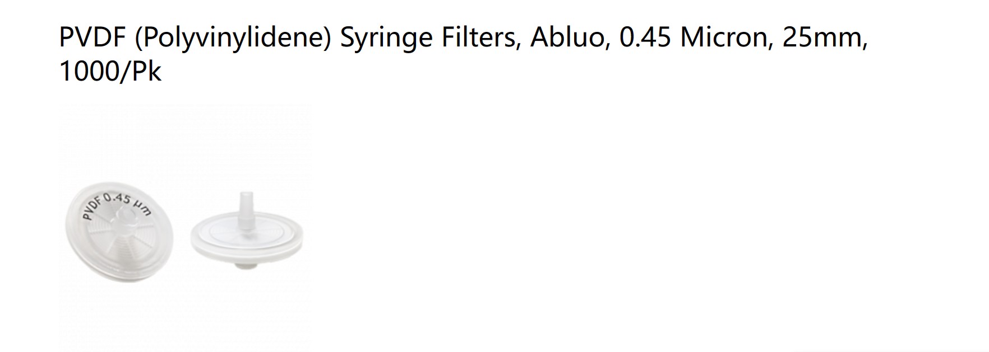Click "0.45" in the product title
This screenshot has width=989, height=352.
pos(645,38)
